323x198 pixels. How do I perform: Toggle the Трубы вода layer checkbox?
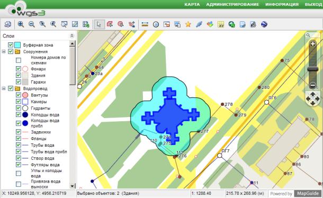click(x=19, y=145)
